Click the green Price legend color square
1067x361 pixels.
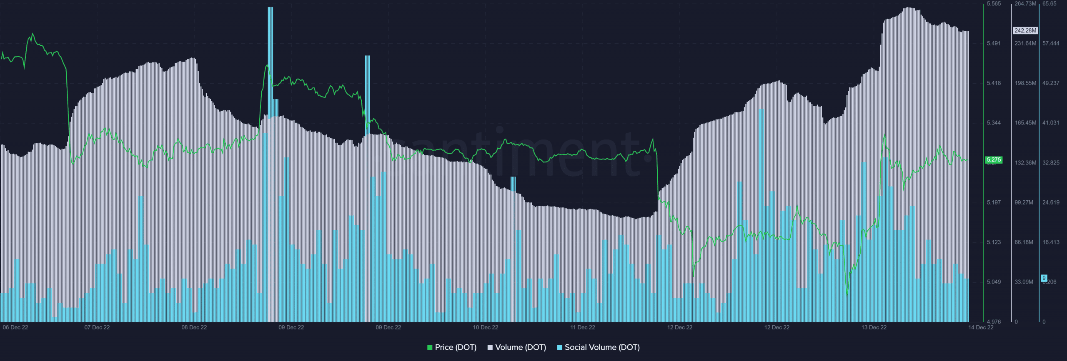[x=430, y=347]
